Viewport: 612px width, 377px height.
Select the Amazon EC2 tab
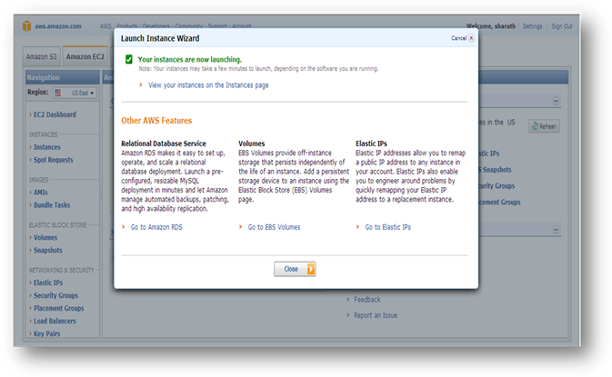point(85,57)
